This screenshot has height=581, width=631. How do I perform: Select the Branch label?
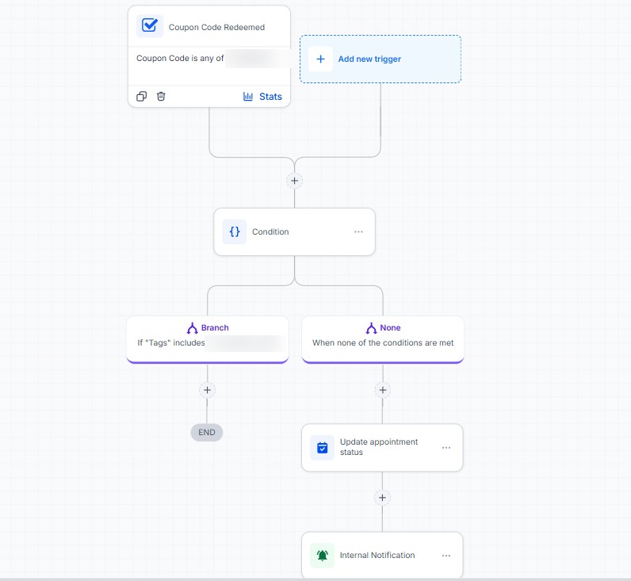pos(215,328)
